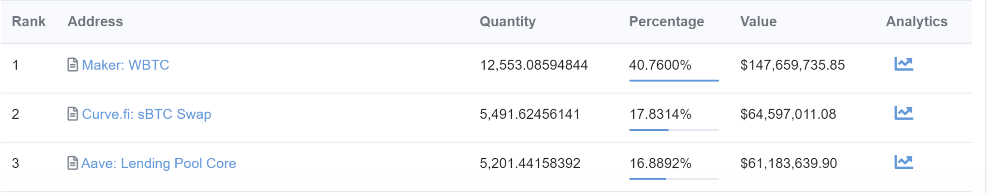The image size is (987, 193).
Task: Click the Percentage column header
Action: [x=667, y=22]
